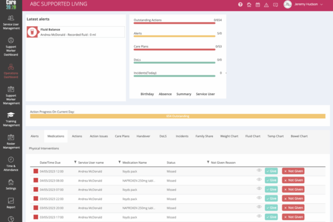
Task: Go to home via house icon
Action: point(249,5)
